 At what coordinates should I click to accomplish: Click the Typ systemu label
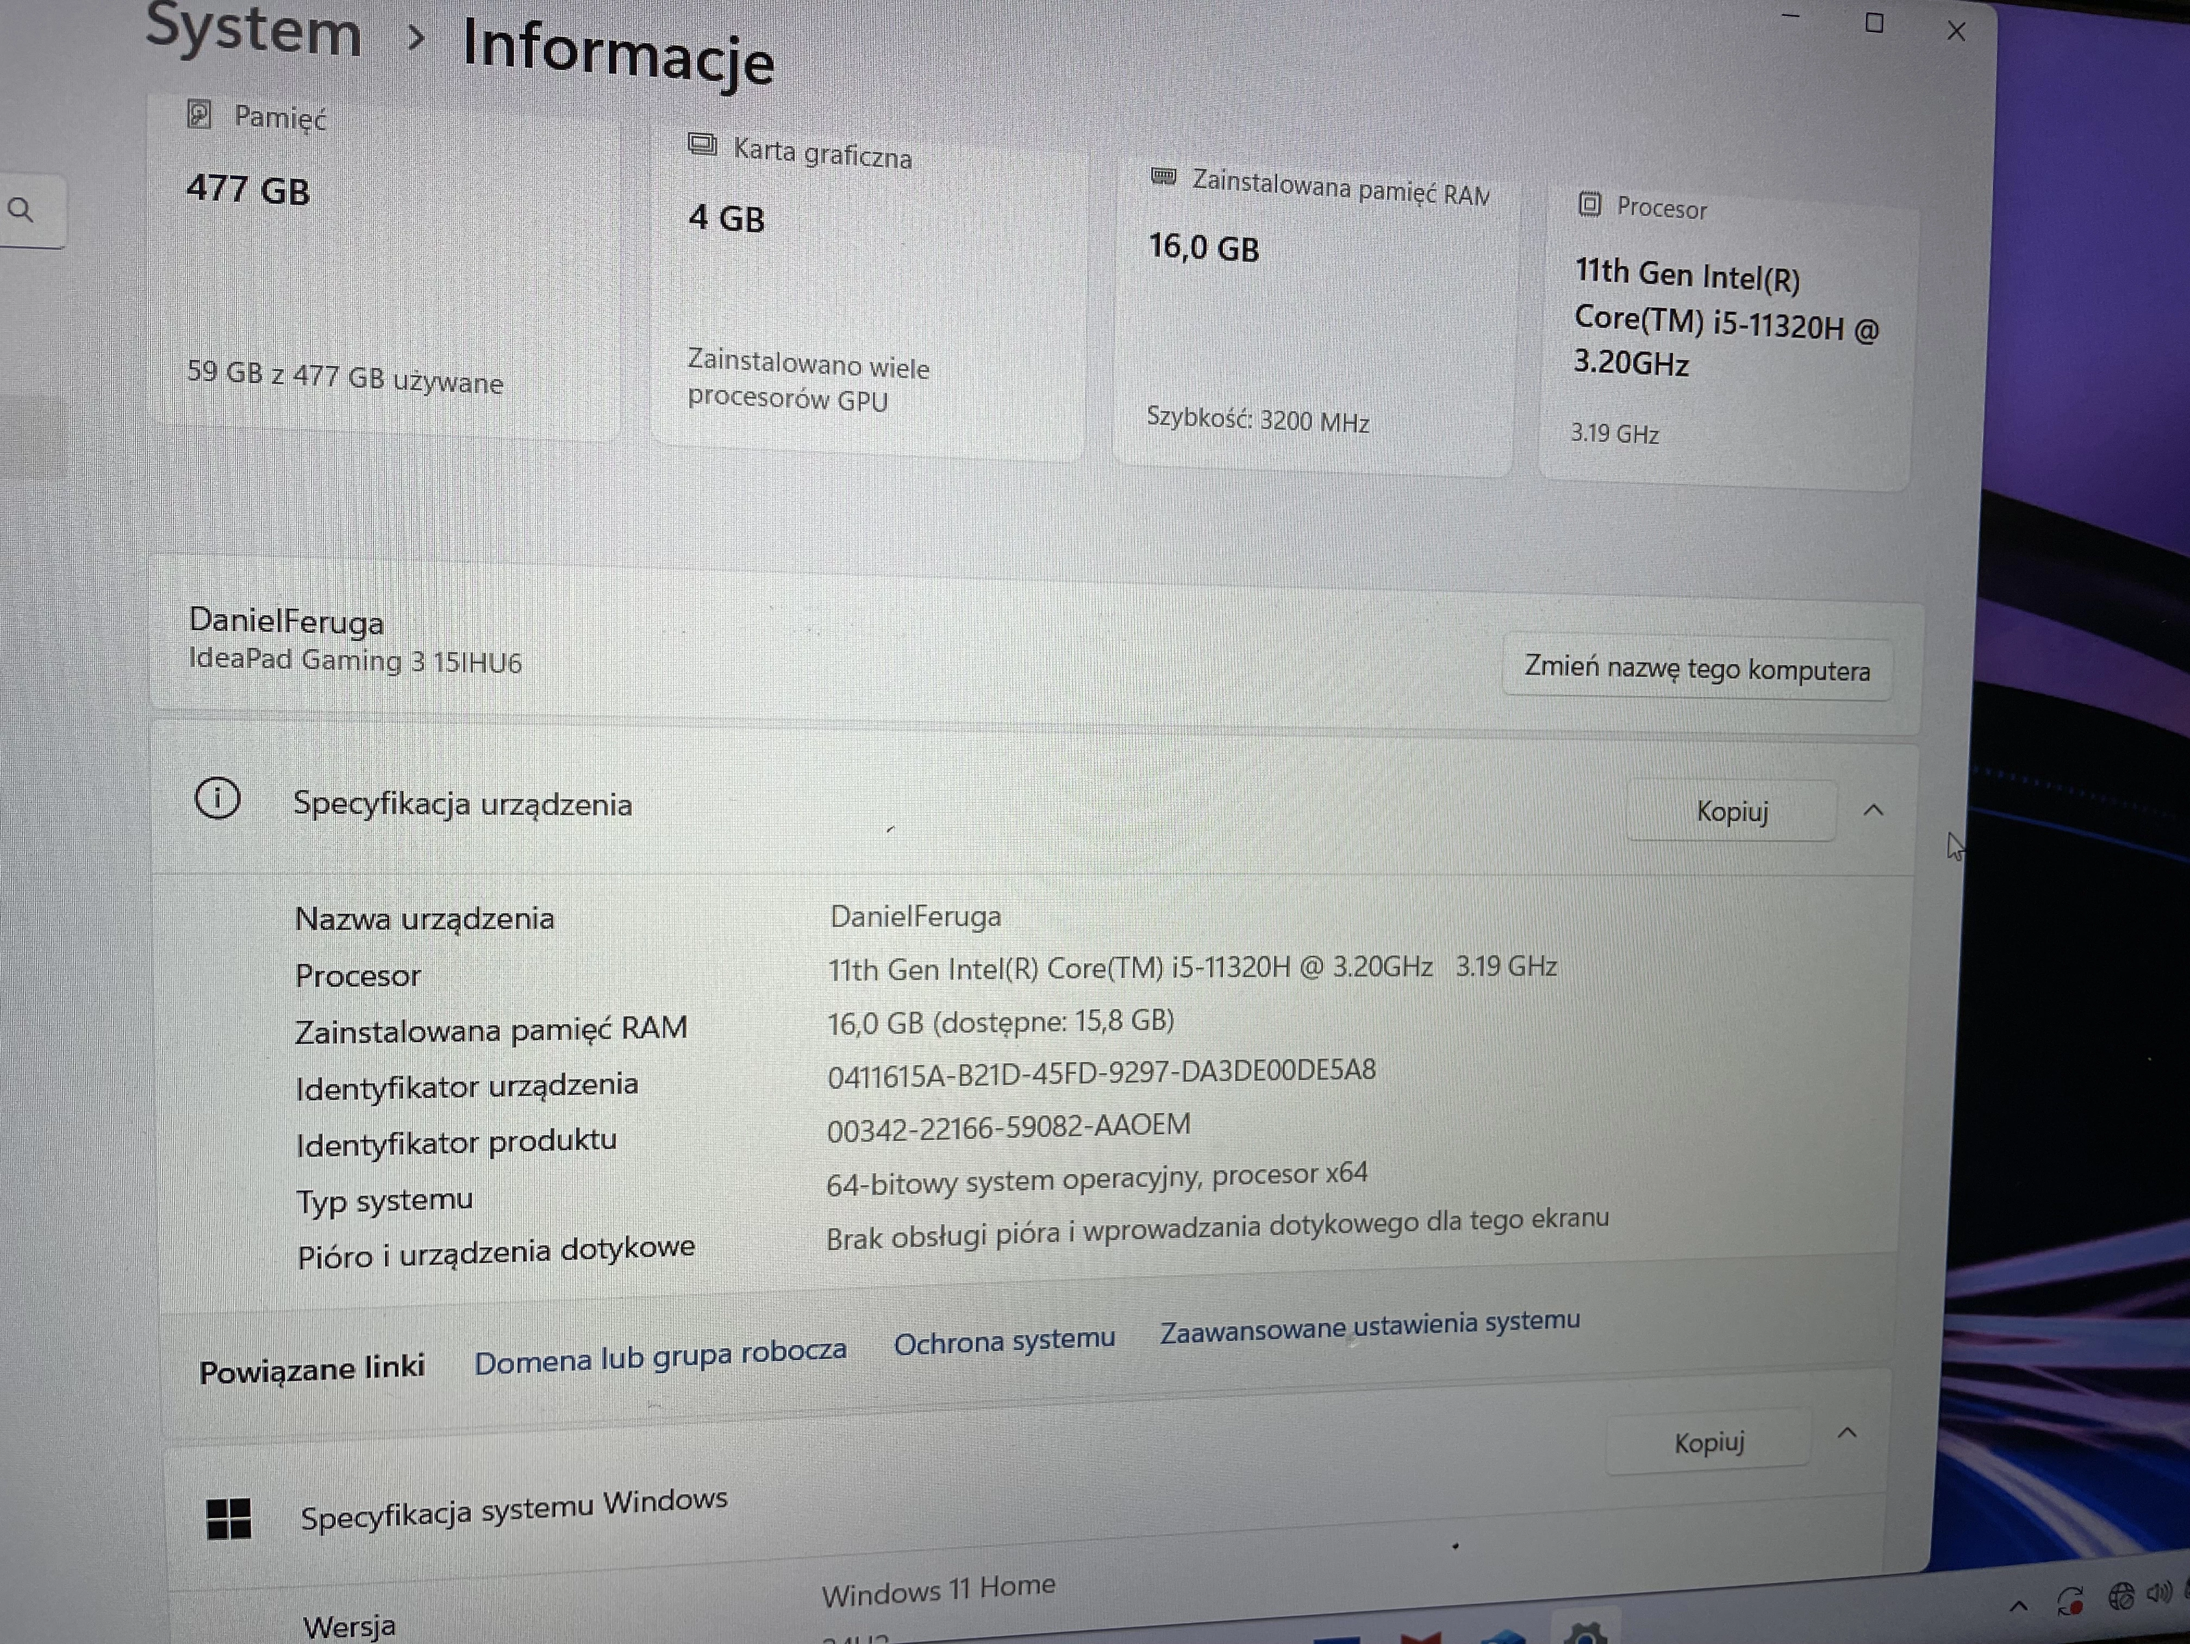pyautogui.click(x=385, y=1201)
